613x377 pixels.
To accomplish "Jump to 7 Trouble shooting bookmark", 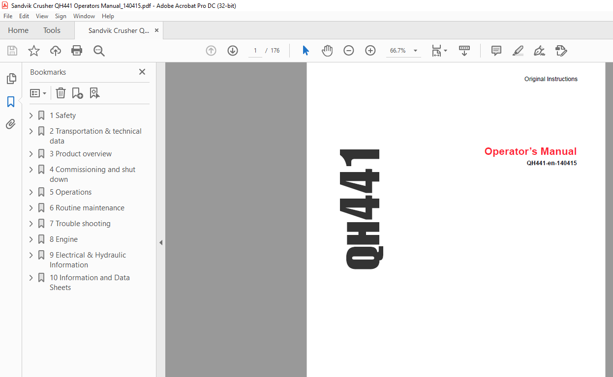I will coord(80,224).
